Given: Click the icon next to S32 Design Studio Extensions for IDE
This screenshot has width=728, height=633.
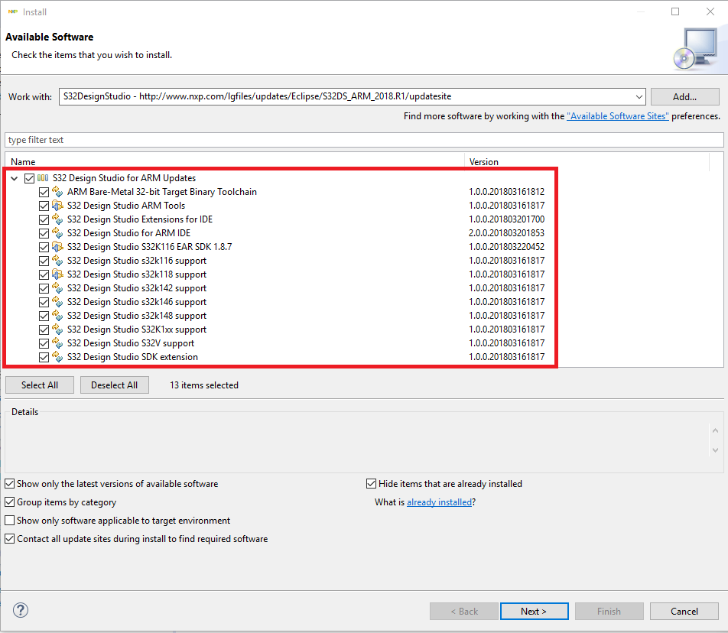Looking at the screenshot, I should (x=57, y=219).
